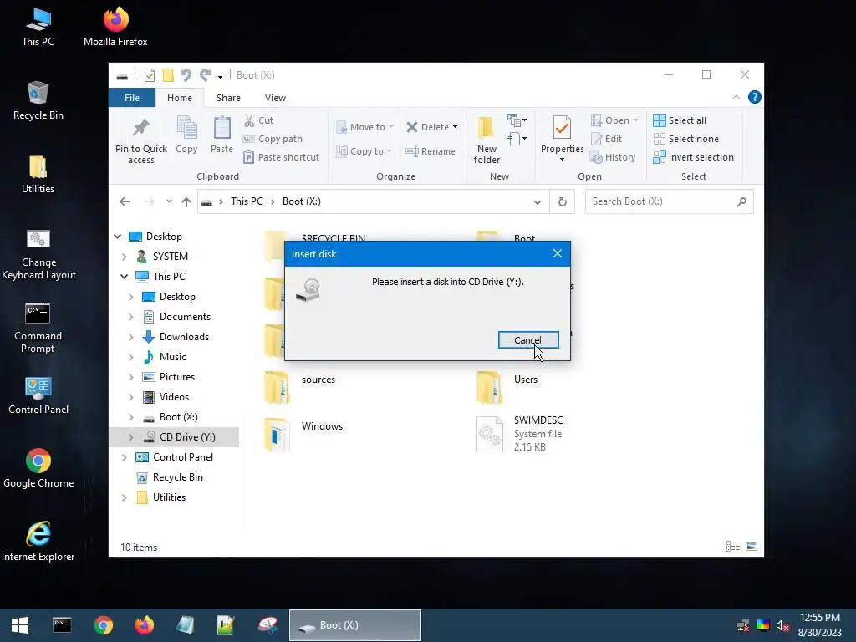
Task: Click the Edit ribbon button
Action: click(606, 139)
